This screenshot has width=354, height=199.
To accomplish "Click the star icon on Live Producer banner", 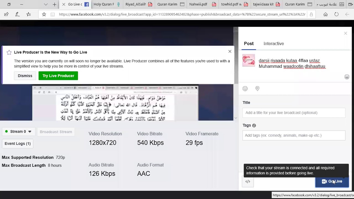I will (x=9, y=52).
